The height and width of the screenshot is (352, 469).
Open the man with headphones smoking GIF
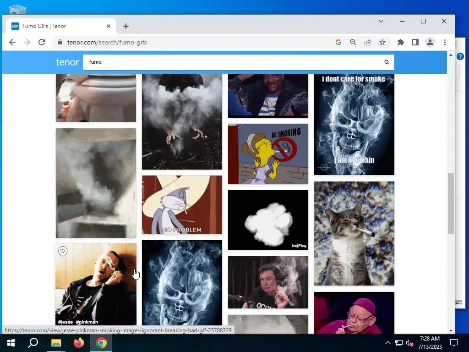(x=268, y=282)
